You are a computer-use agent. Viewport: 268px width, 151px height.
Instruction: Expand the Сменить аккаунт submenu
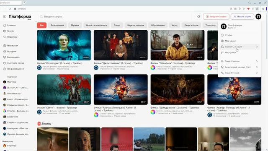240,47
